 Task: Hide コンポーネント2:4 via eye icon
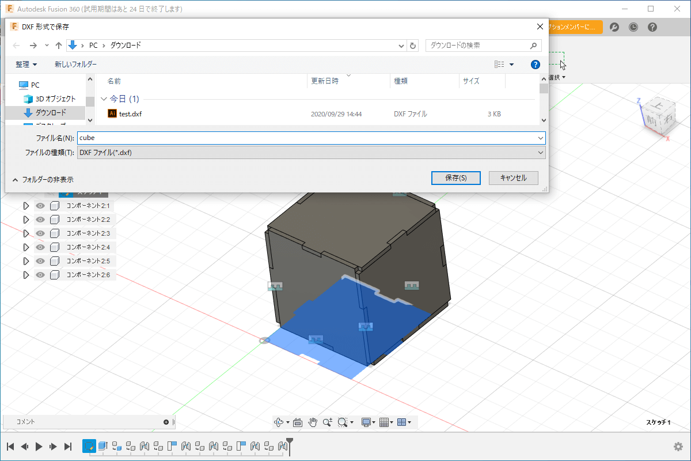click(40, 247)
